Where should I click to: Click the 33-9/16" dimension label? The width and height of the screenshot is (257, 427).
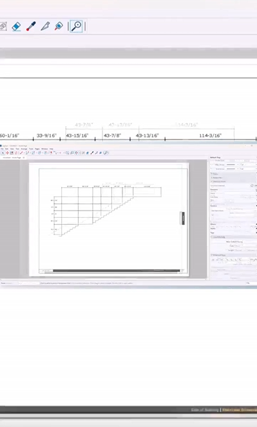tap(46, 136)
